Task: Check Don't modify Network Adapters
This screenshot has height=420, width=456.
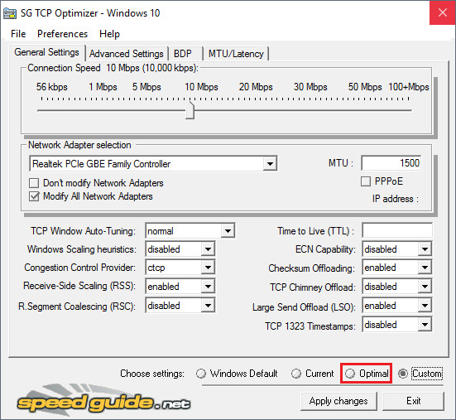Action: 34,183
